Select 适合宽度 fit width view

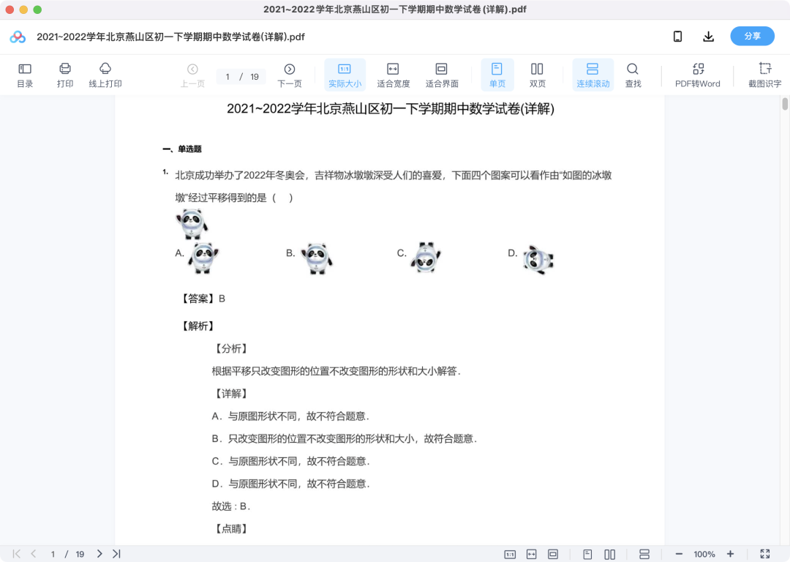pos(393,75)
